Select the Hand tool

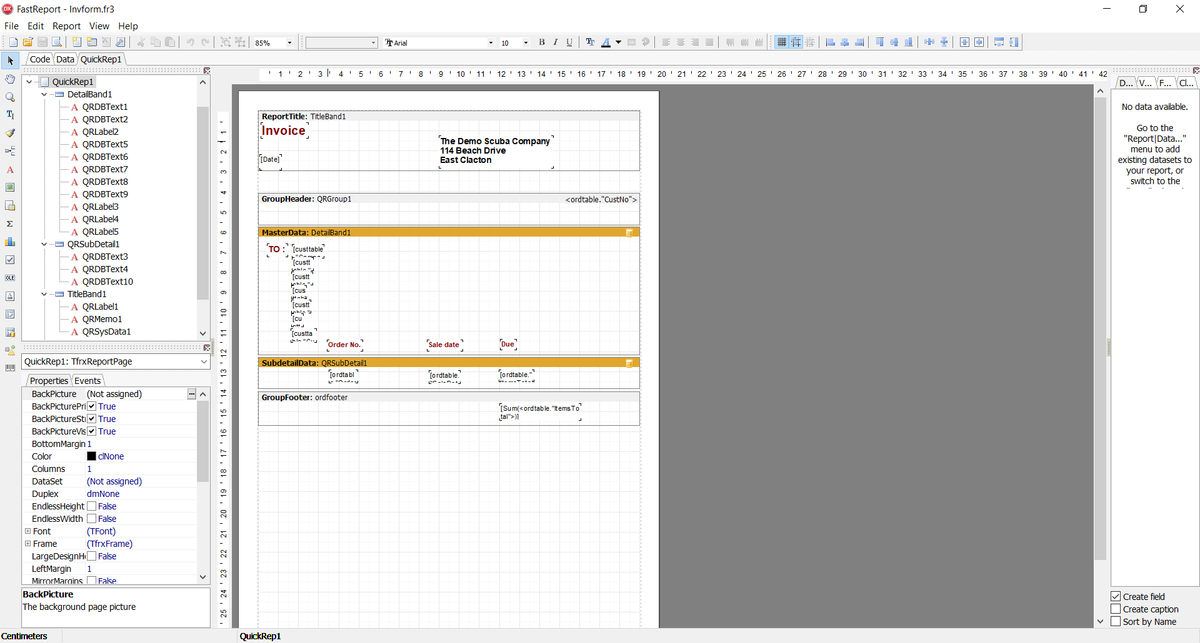pyautogui.click(x=10, y=79)
